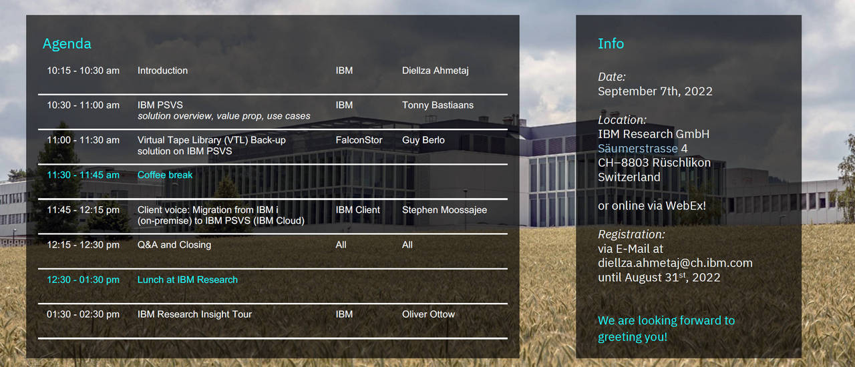Click the Date: label

[x=612, y=77]
